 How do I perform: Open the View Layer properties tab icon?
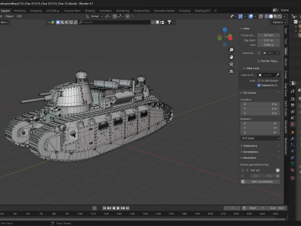(293, 112)
